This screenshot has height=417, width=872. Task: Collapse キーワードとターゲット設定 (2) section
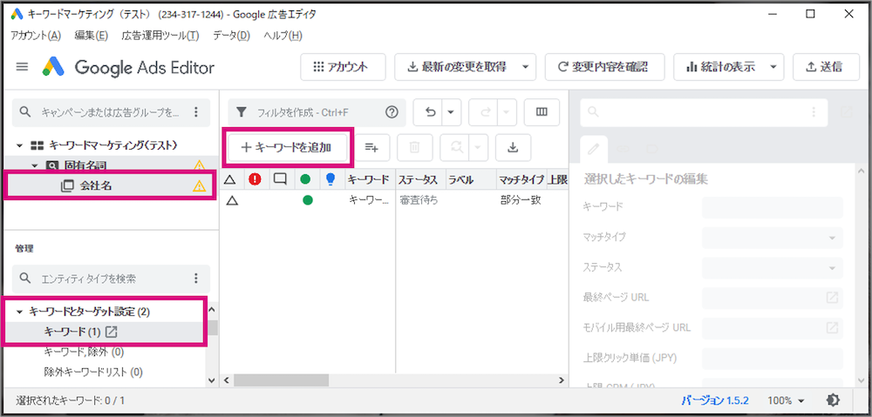19,312
